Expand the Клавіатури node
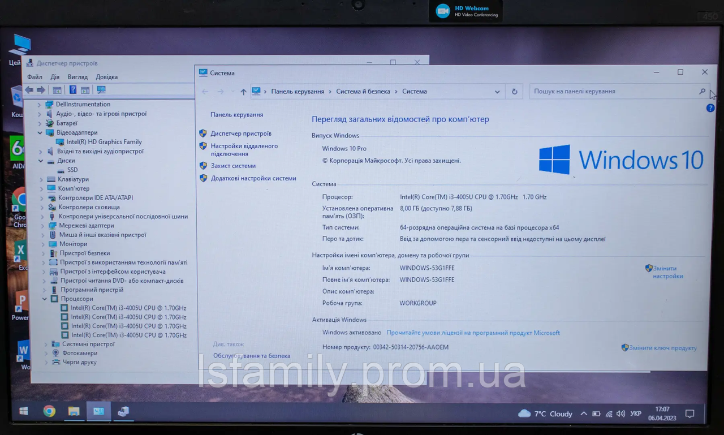 (x=41, y=179)
